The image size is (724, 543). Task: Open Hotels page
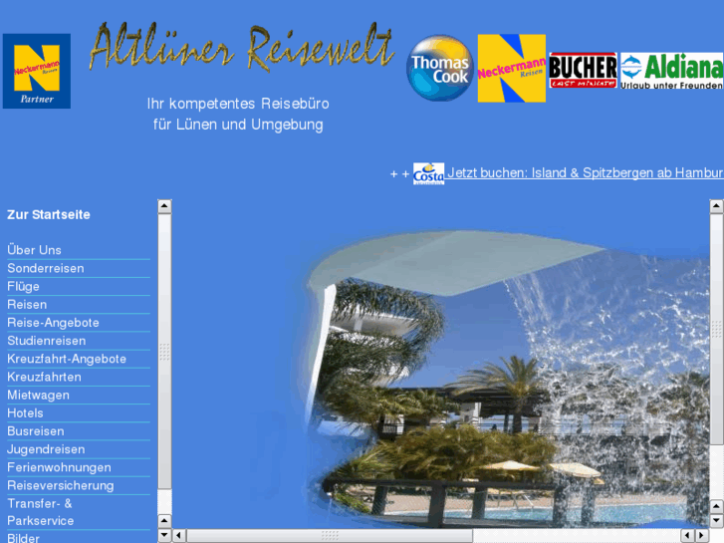25,413
